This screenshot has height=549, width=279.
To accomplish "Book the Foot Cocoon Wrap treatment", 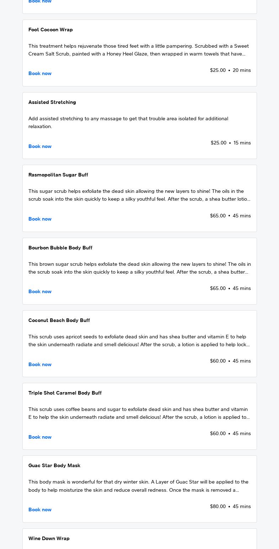I will [40, 73].
